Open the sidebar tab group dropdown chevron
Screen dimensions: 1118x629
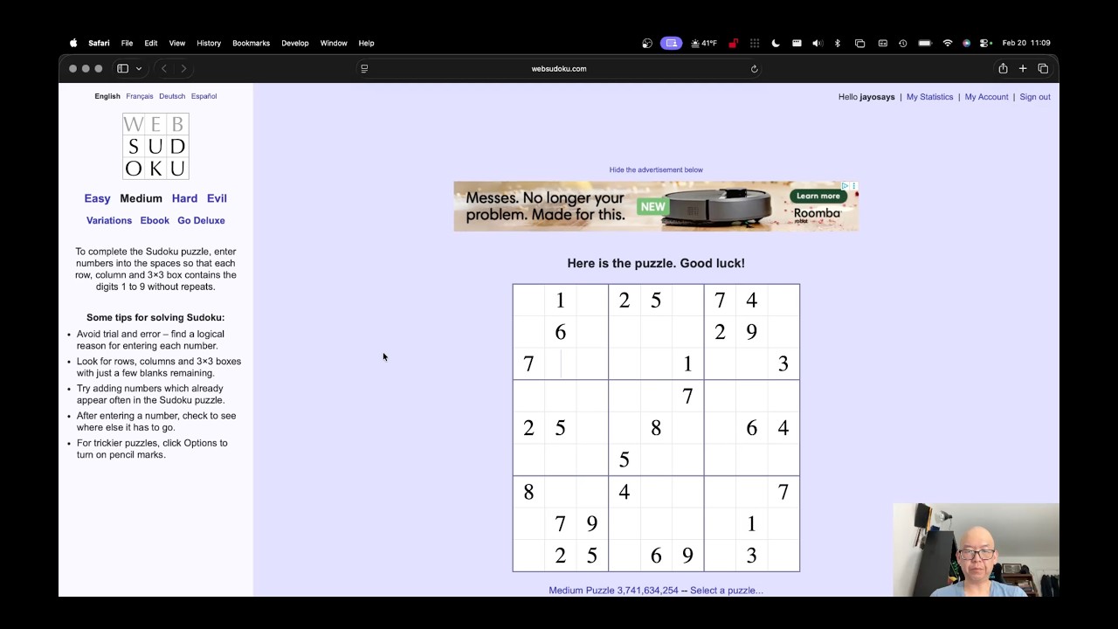[138, 68]
